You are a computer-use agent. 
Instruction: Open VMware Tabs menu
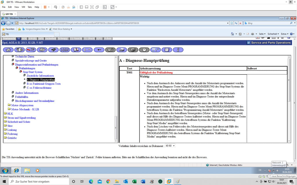click(30, 7)
